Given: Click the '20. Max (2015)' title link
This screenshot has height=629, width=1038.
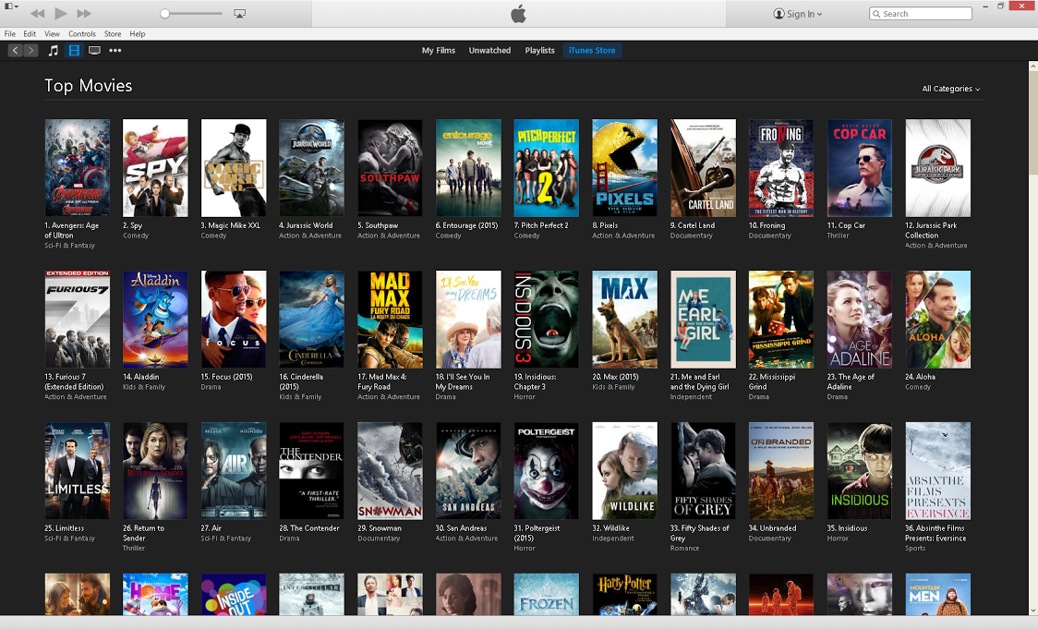Looking at the screenshot, I should [616, 377].
